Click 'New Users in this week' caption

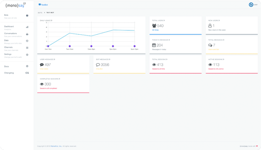pos(217,30)
